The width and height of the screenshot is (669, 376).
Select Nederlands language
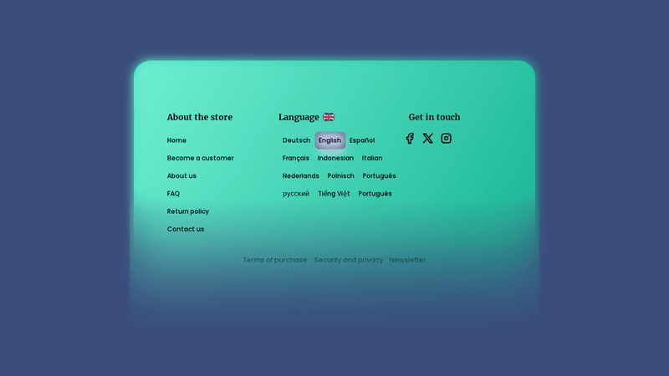301,176
